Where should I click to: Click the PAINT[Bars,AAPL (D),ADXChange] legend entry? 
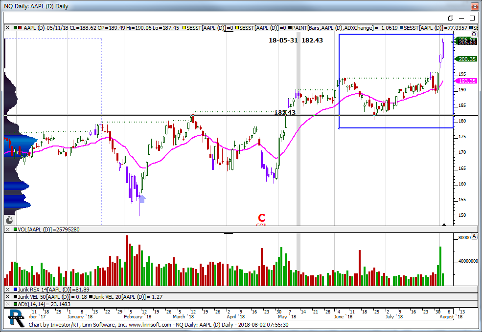(x=333, y=28)
